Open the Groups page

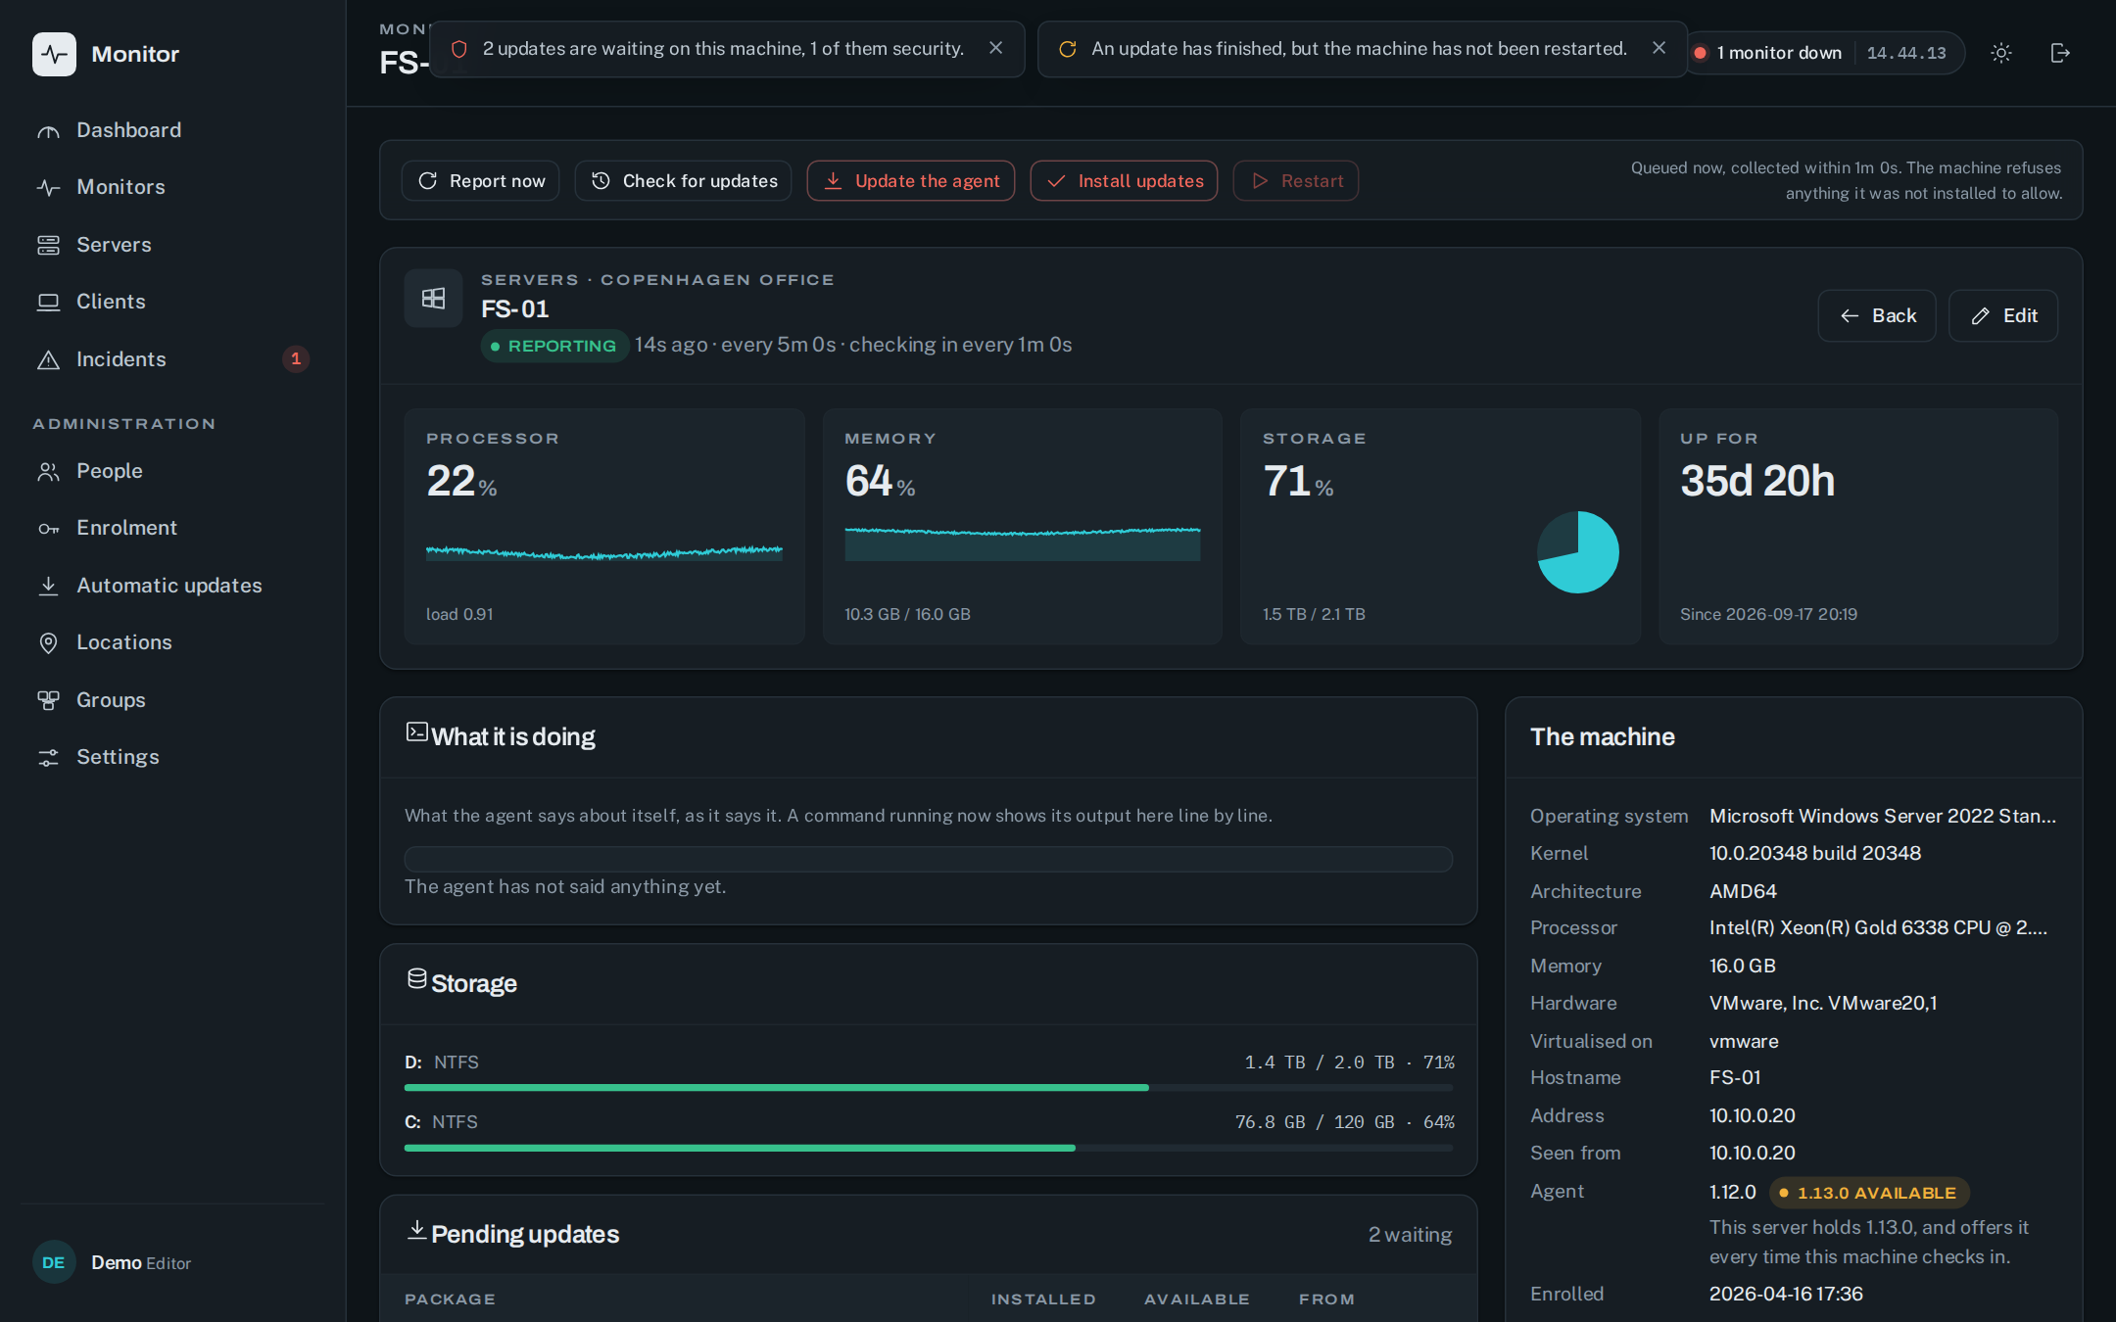pos(172,700)
